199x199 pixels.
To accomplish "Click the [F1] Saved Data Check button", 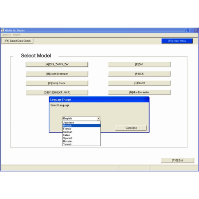I will click(x=17, y=41).
